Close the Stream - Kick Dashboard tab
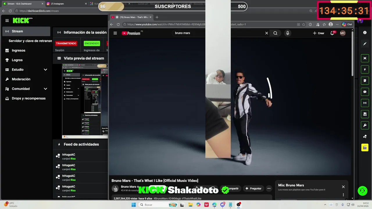Image resolution: width=372 pixels, height=209 pixels. [42, 4]
